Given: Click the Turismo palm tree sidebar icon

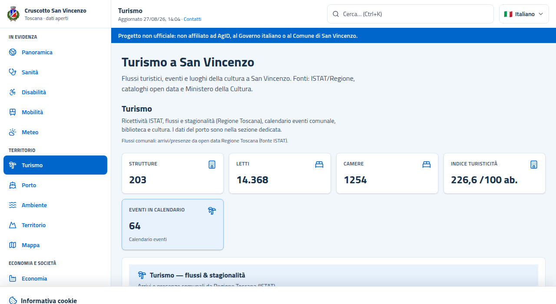Looking at the screenshot, I should [13, 165].
